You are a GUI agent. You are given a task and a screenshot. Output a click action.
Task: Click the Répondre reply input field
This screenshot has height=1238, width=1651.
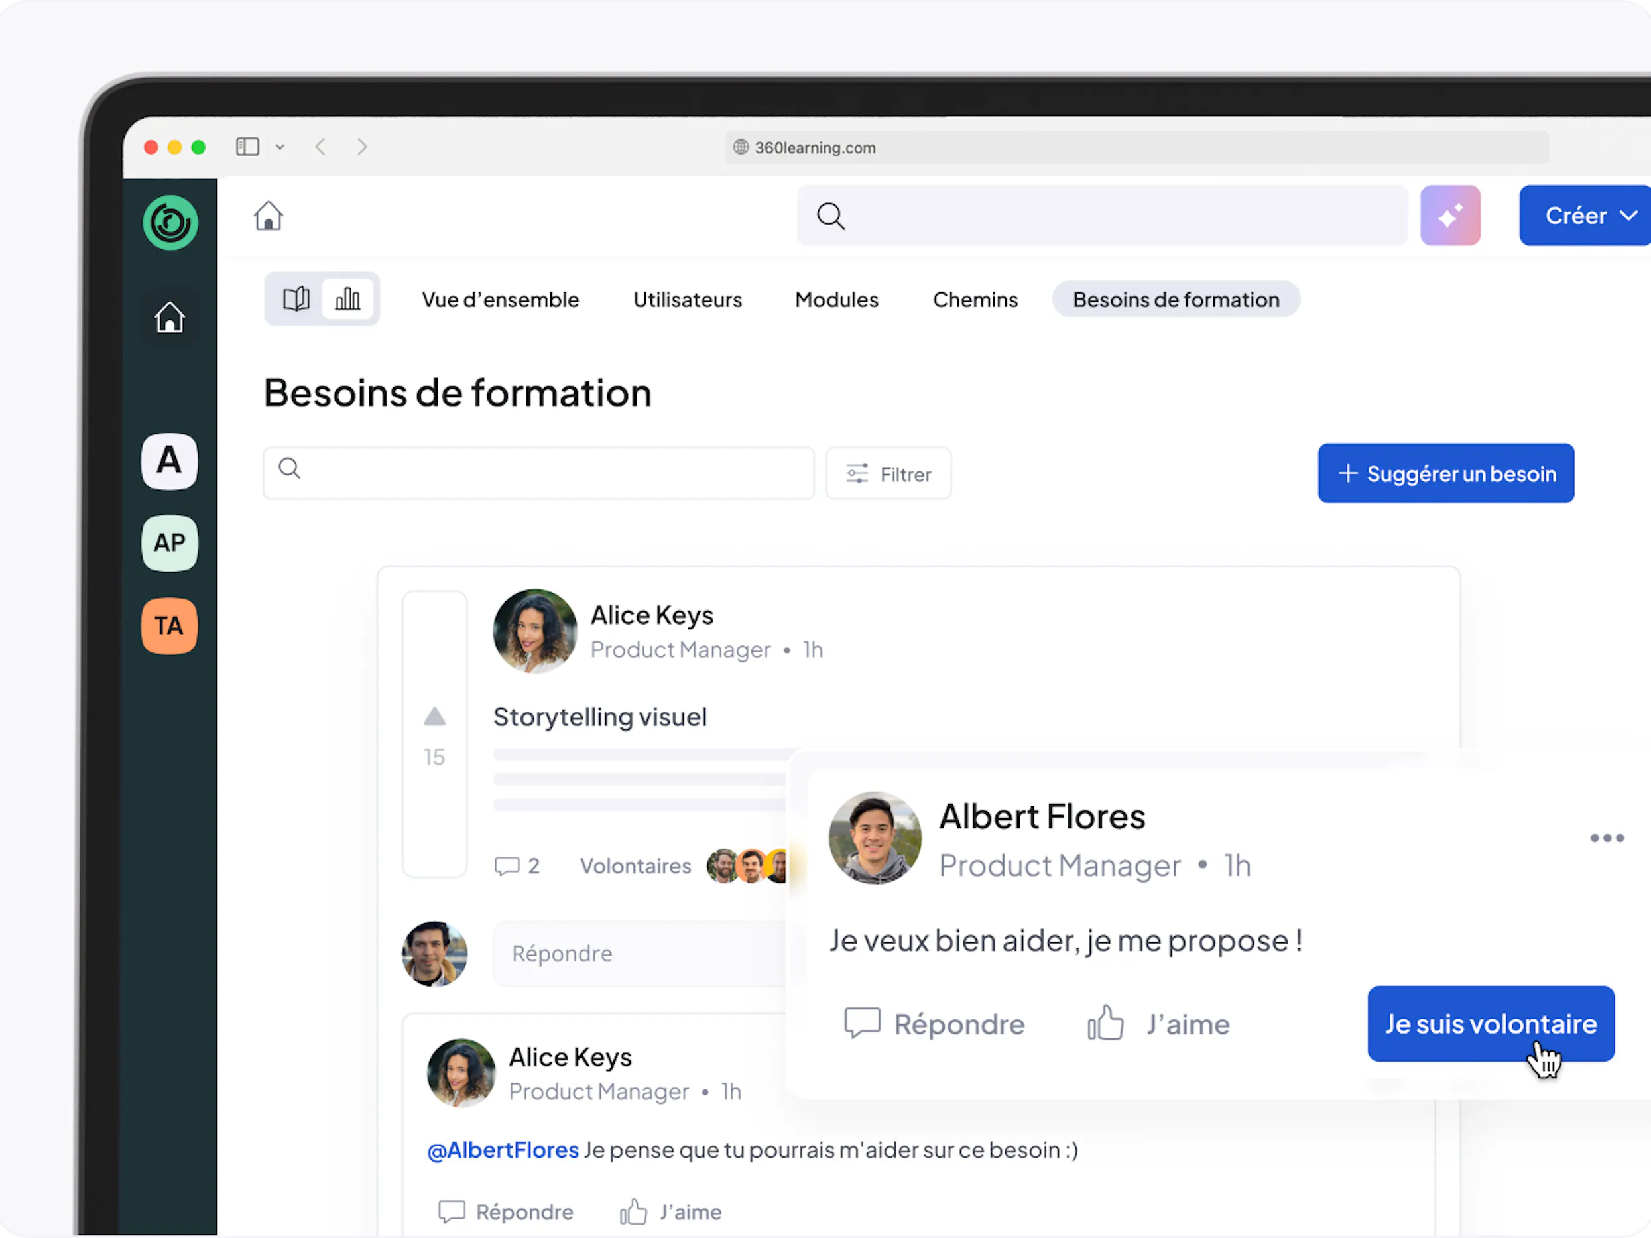tap(640, 953)
